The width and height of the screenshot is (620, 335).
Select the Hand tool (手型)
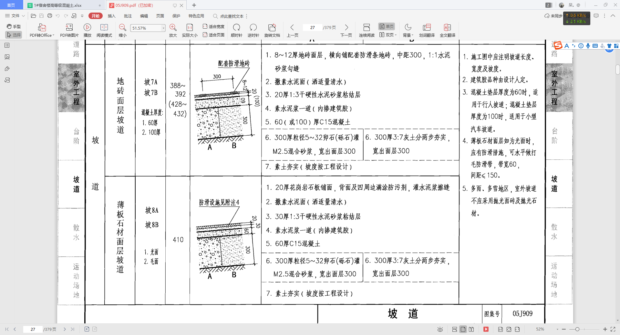click(14, 26)
